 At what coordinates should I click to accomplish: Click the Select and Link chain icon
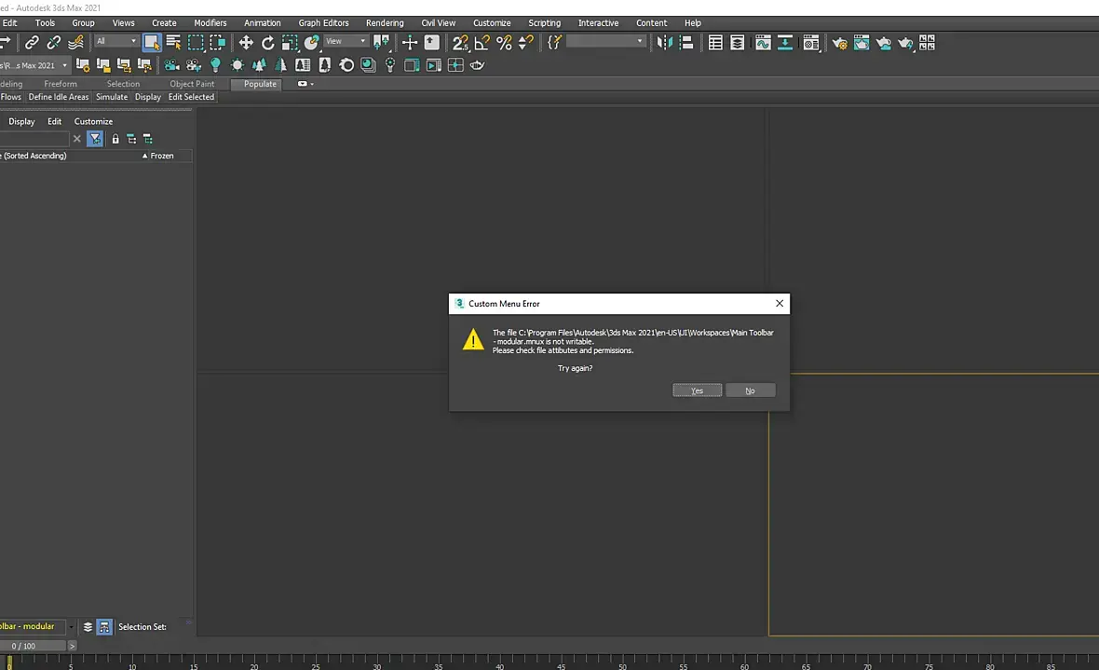32,43
